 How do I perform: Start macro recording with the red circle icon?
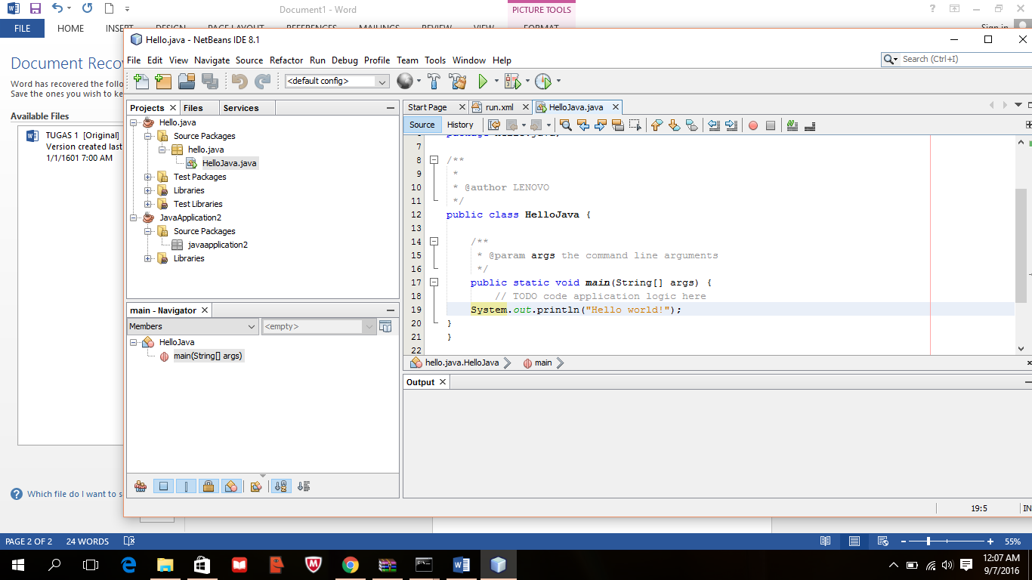[753, 125]
